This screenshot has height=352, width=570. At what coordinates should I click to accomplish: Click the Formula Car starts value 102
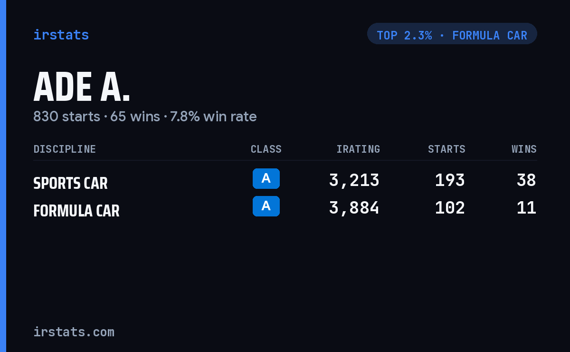450,208
